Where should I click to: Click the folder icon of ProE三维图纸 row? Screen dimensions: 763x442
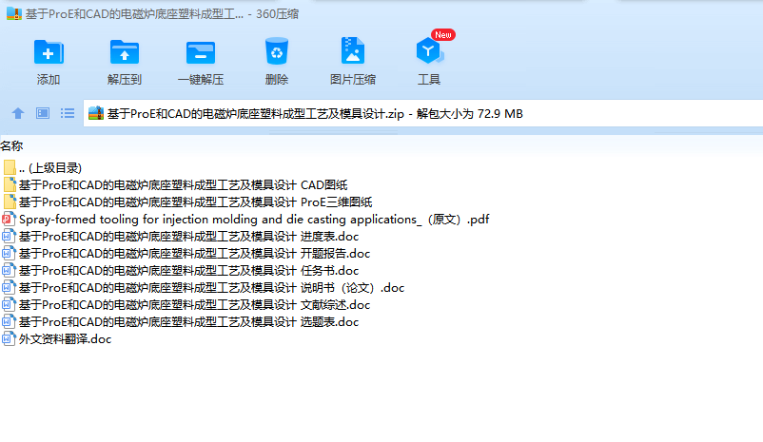tap(10, 202)
